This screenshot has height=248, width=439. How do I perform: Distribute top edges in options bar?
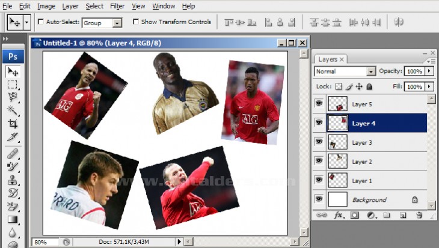click(x=314, y=22)
